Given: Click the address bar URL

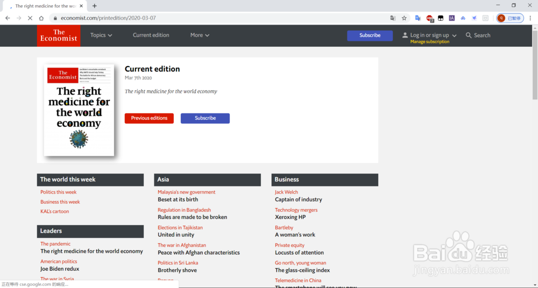Looking at the screenshot, I should [108, 18].
